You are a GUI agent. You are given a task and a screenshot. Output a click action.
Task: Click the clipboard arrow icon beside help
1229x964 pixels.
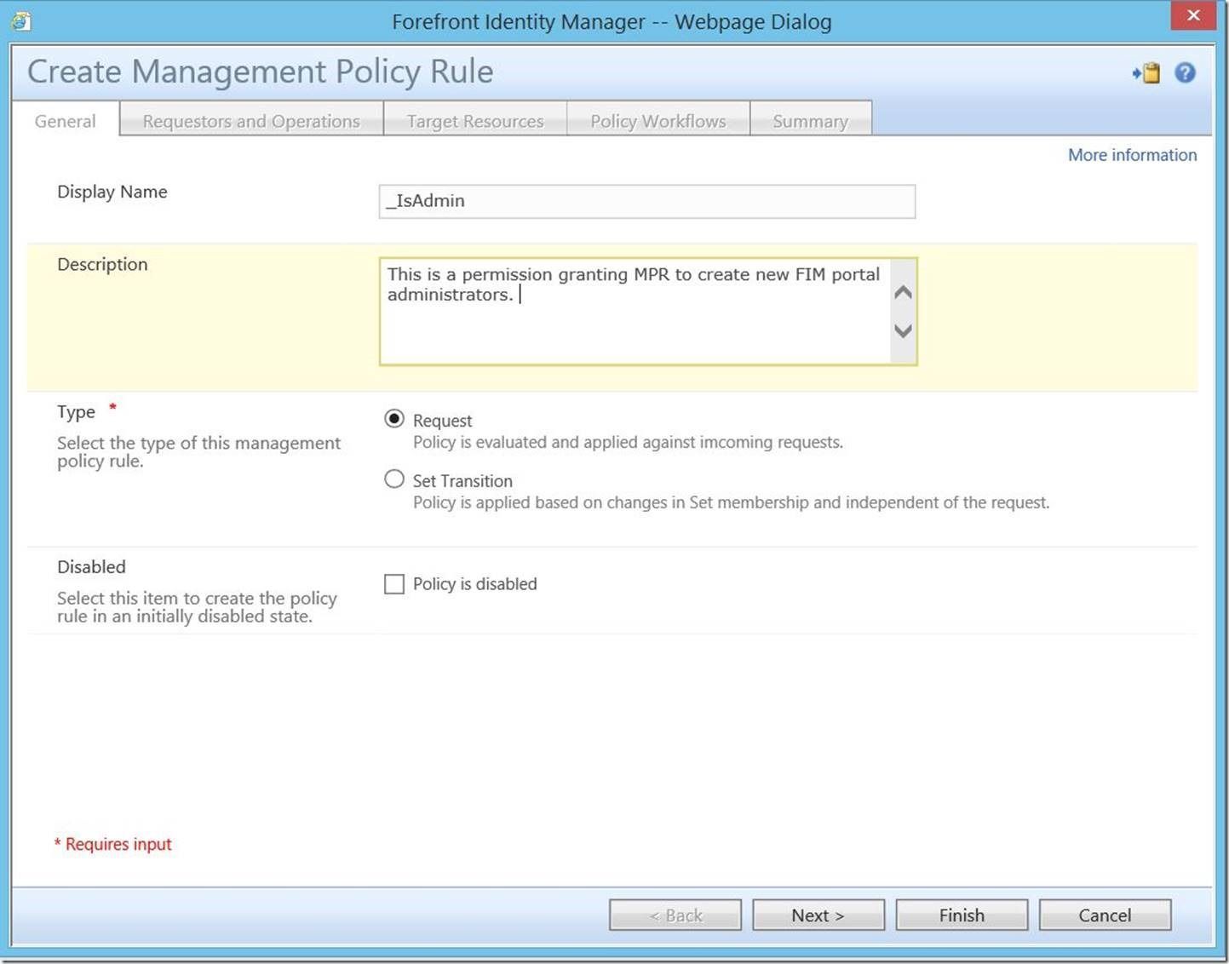[1146, 73]
